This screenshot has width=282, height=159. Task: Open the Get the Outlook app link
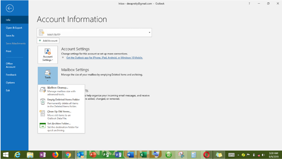(x=105, y=58)
